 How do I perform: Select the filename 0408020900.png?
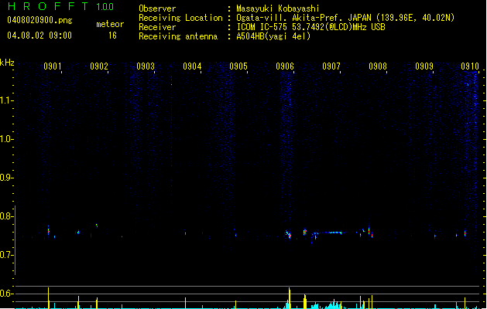(x=39, y=21)
